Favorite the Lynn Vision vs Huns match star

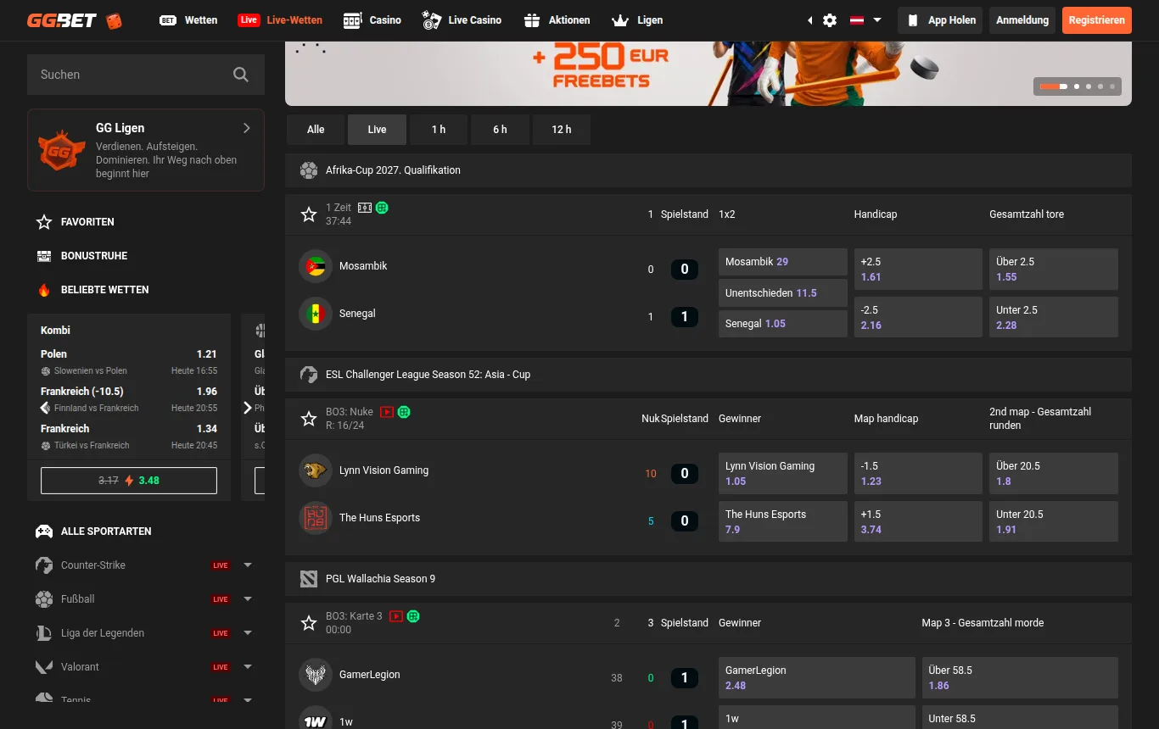pos(309,419)
